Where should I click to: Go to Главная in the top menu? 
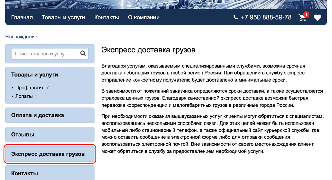pos(22,17)
